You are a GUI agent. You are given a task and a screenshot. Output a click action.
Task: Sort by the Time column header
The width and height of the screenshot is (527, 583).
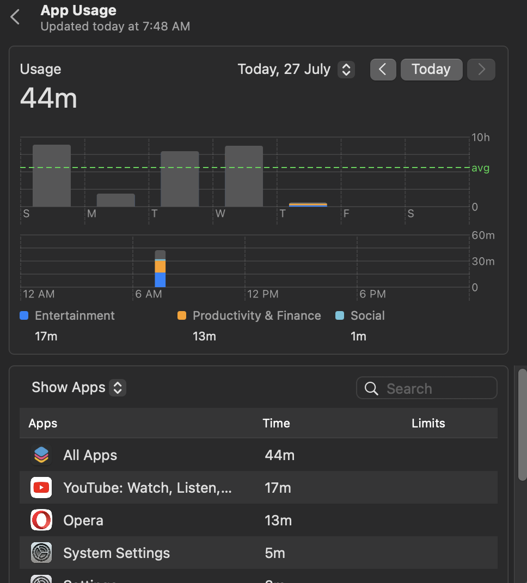tap(276, 423)
